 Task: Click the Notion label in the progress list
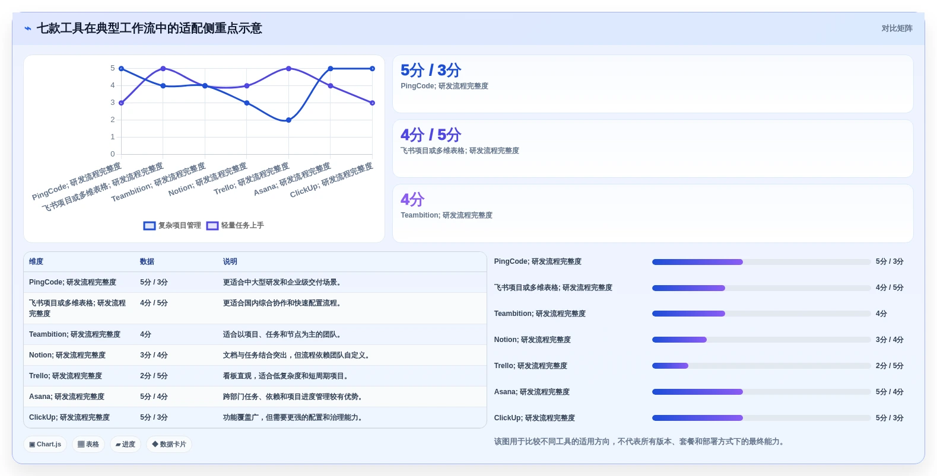(x=532, y=340)
